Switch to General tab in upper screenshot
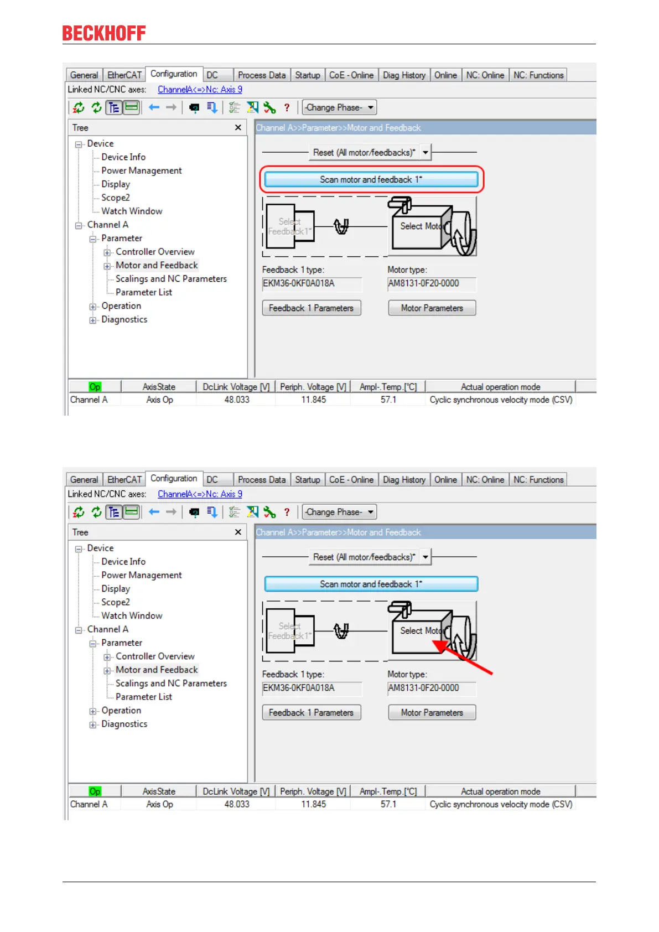The width and height of the screenshot is (659, 932). coord(84,75)
